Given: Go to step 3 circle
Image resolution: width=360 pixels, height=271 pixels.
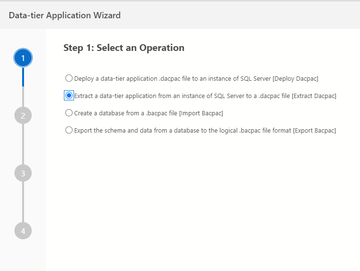Looking at the screenshot, I should (23, 173).
